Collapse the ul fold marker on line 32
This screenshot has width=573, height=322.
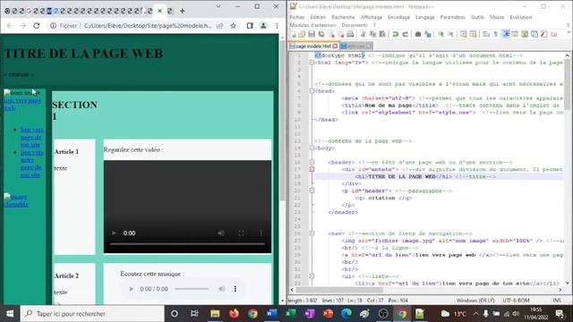click(x=312, y=276)
